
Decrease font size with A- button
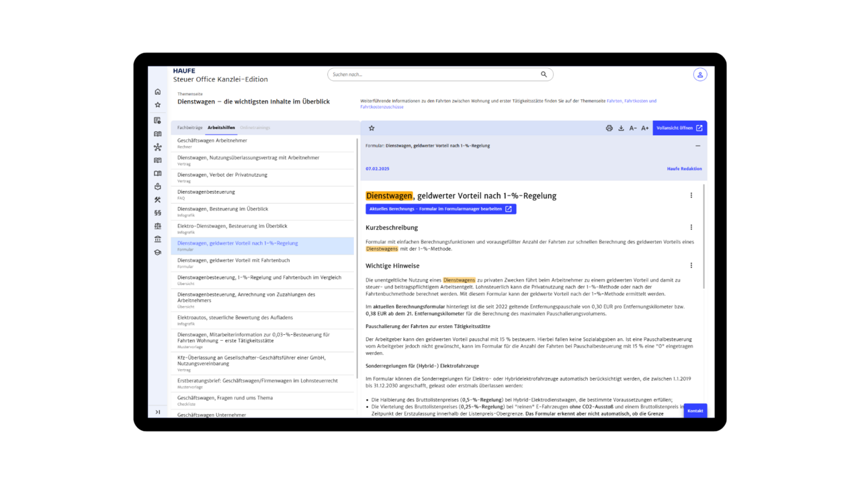(633, 128)
